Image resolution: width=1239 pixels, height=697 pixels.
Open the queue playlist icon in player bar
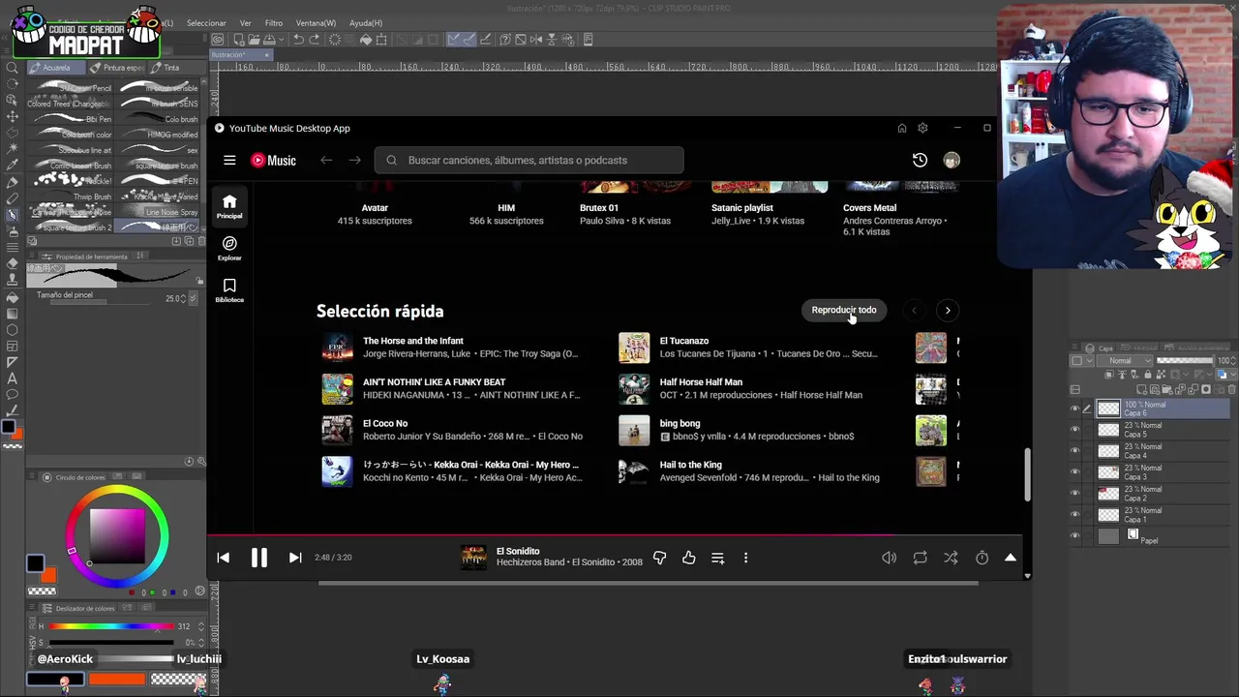(x=718, y=558)
